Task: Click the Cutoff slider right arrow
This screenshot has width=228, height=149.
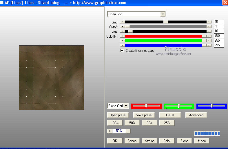Action: coord(209,27)
